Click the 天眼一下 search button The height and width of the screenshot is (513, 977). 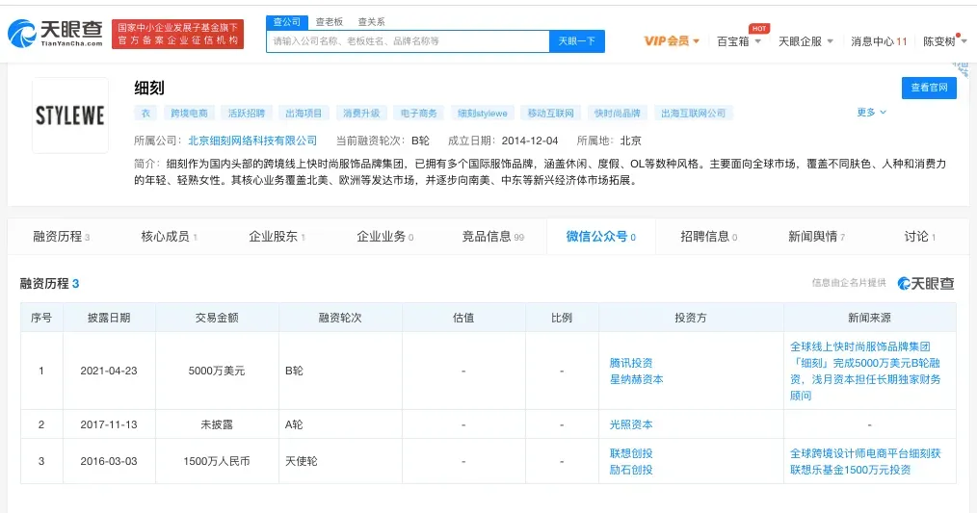pos(577,41)
